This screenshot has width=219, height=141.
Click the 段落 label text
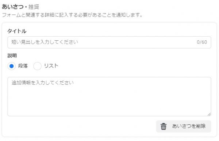point(23,66)
